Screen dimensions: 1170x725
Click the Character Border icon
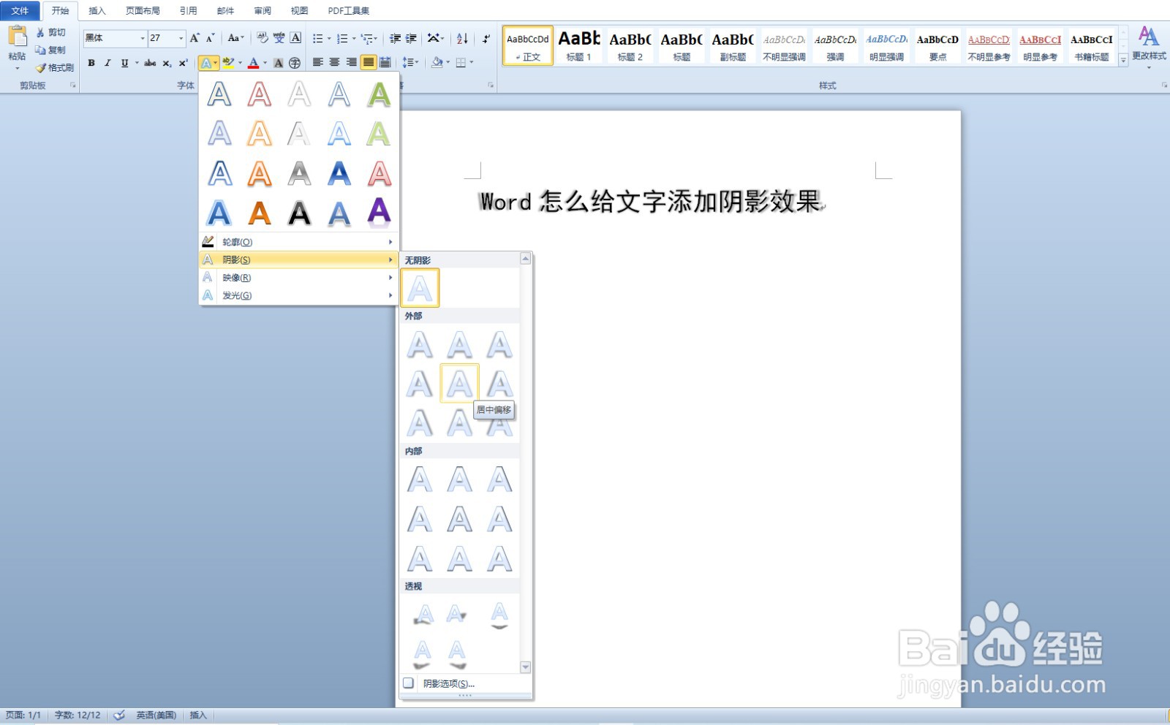295,38
